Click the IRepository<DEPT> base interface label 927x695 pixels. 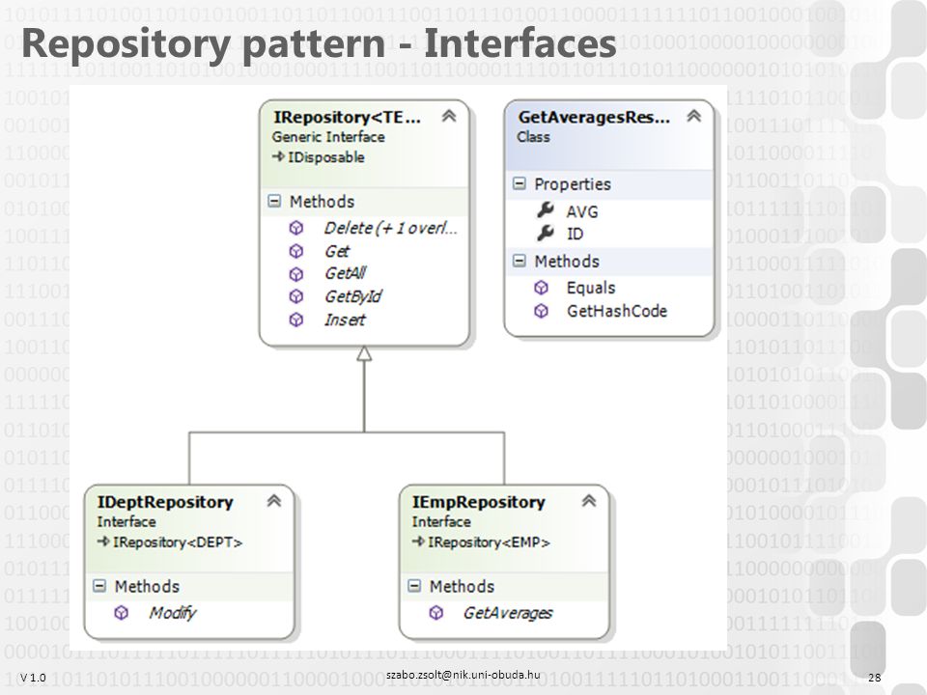coord(178,542)
